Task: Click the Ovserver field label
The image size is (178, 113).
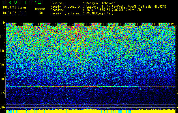Action: [57, 3]
